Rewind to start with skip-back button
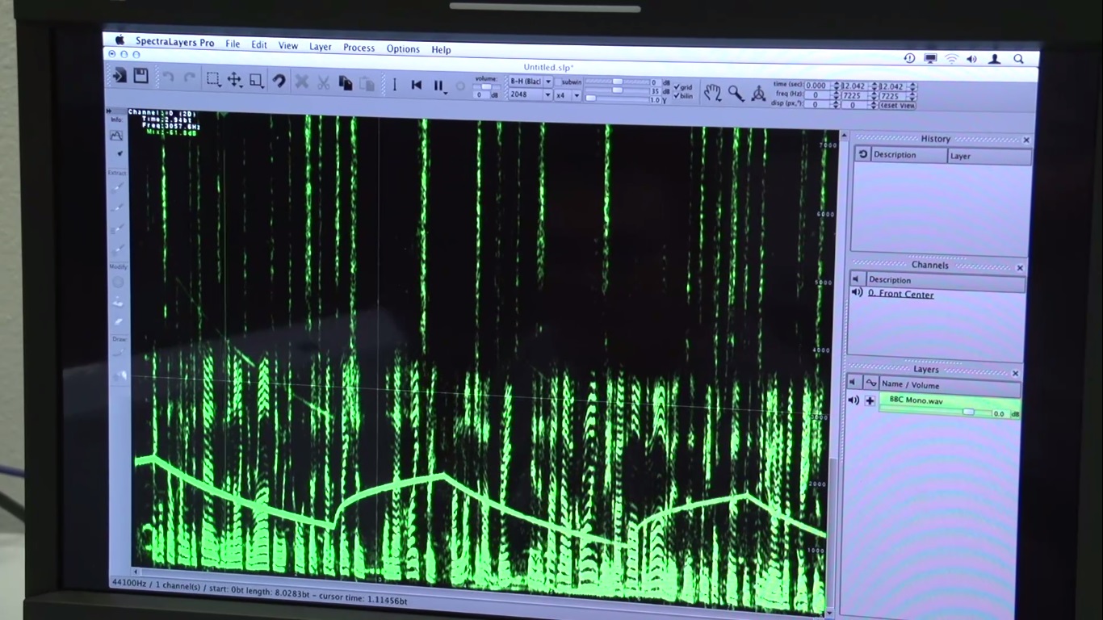This screenshot has width=1103, height=620. tap(417, 84)
